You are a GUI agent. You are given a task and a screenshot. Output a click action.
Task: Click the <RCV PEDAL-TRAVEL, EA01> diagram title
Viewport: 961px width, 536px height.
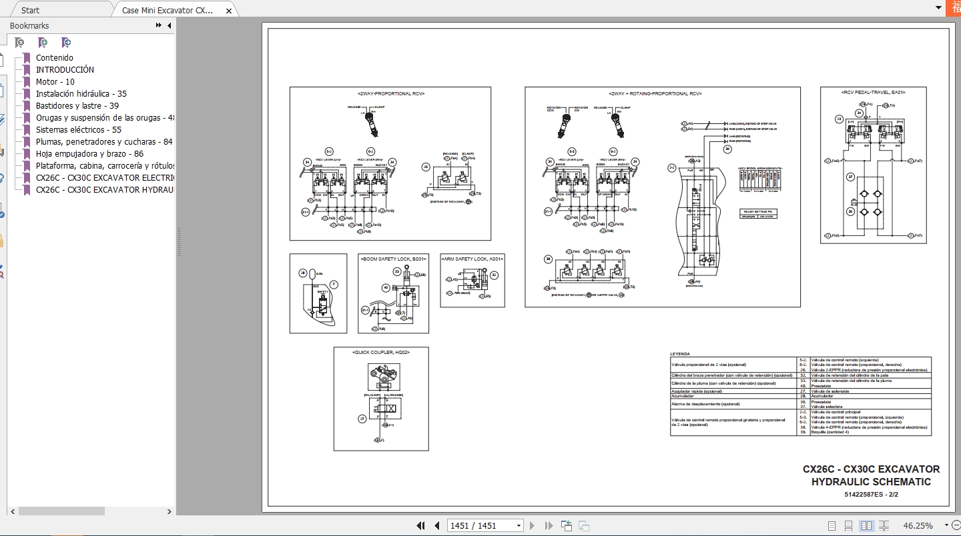coord(874,92)
